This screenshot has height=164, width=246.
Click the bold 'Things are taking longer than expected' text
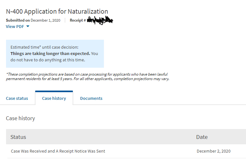[x=50, y=53]
